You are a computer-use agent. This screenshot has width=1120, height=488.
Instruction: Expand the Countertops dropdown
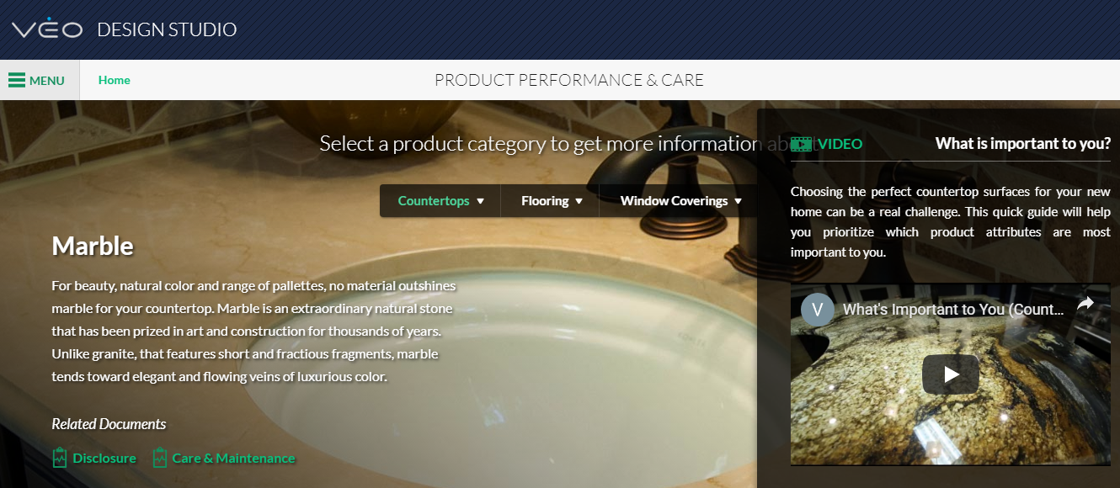440,201
